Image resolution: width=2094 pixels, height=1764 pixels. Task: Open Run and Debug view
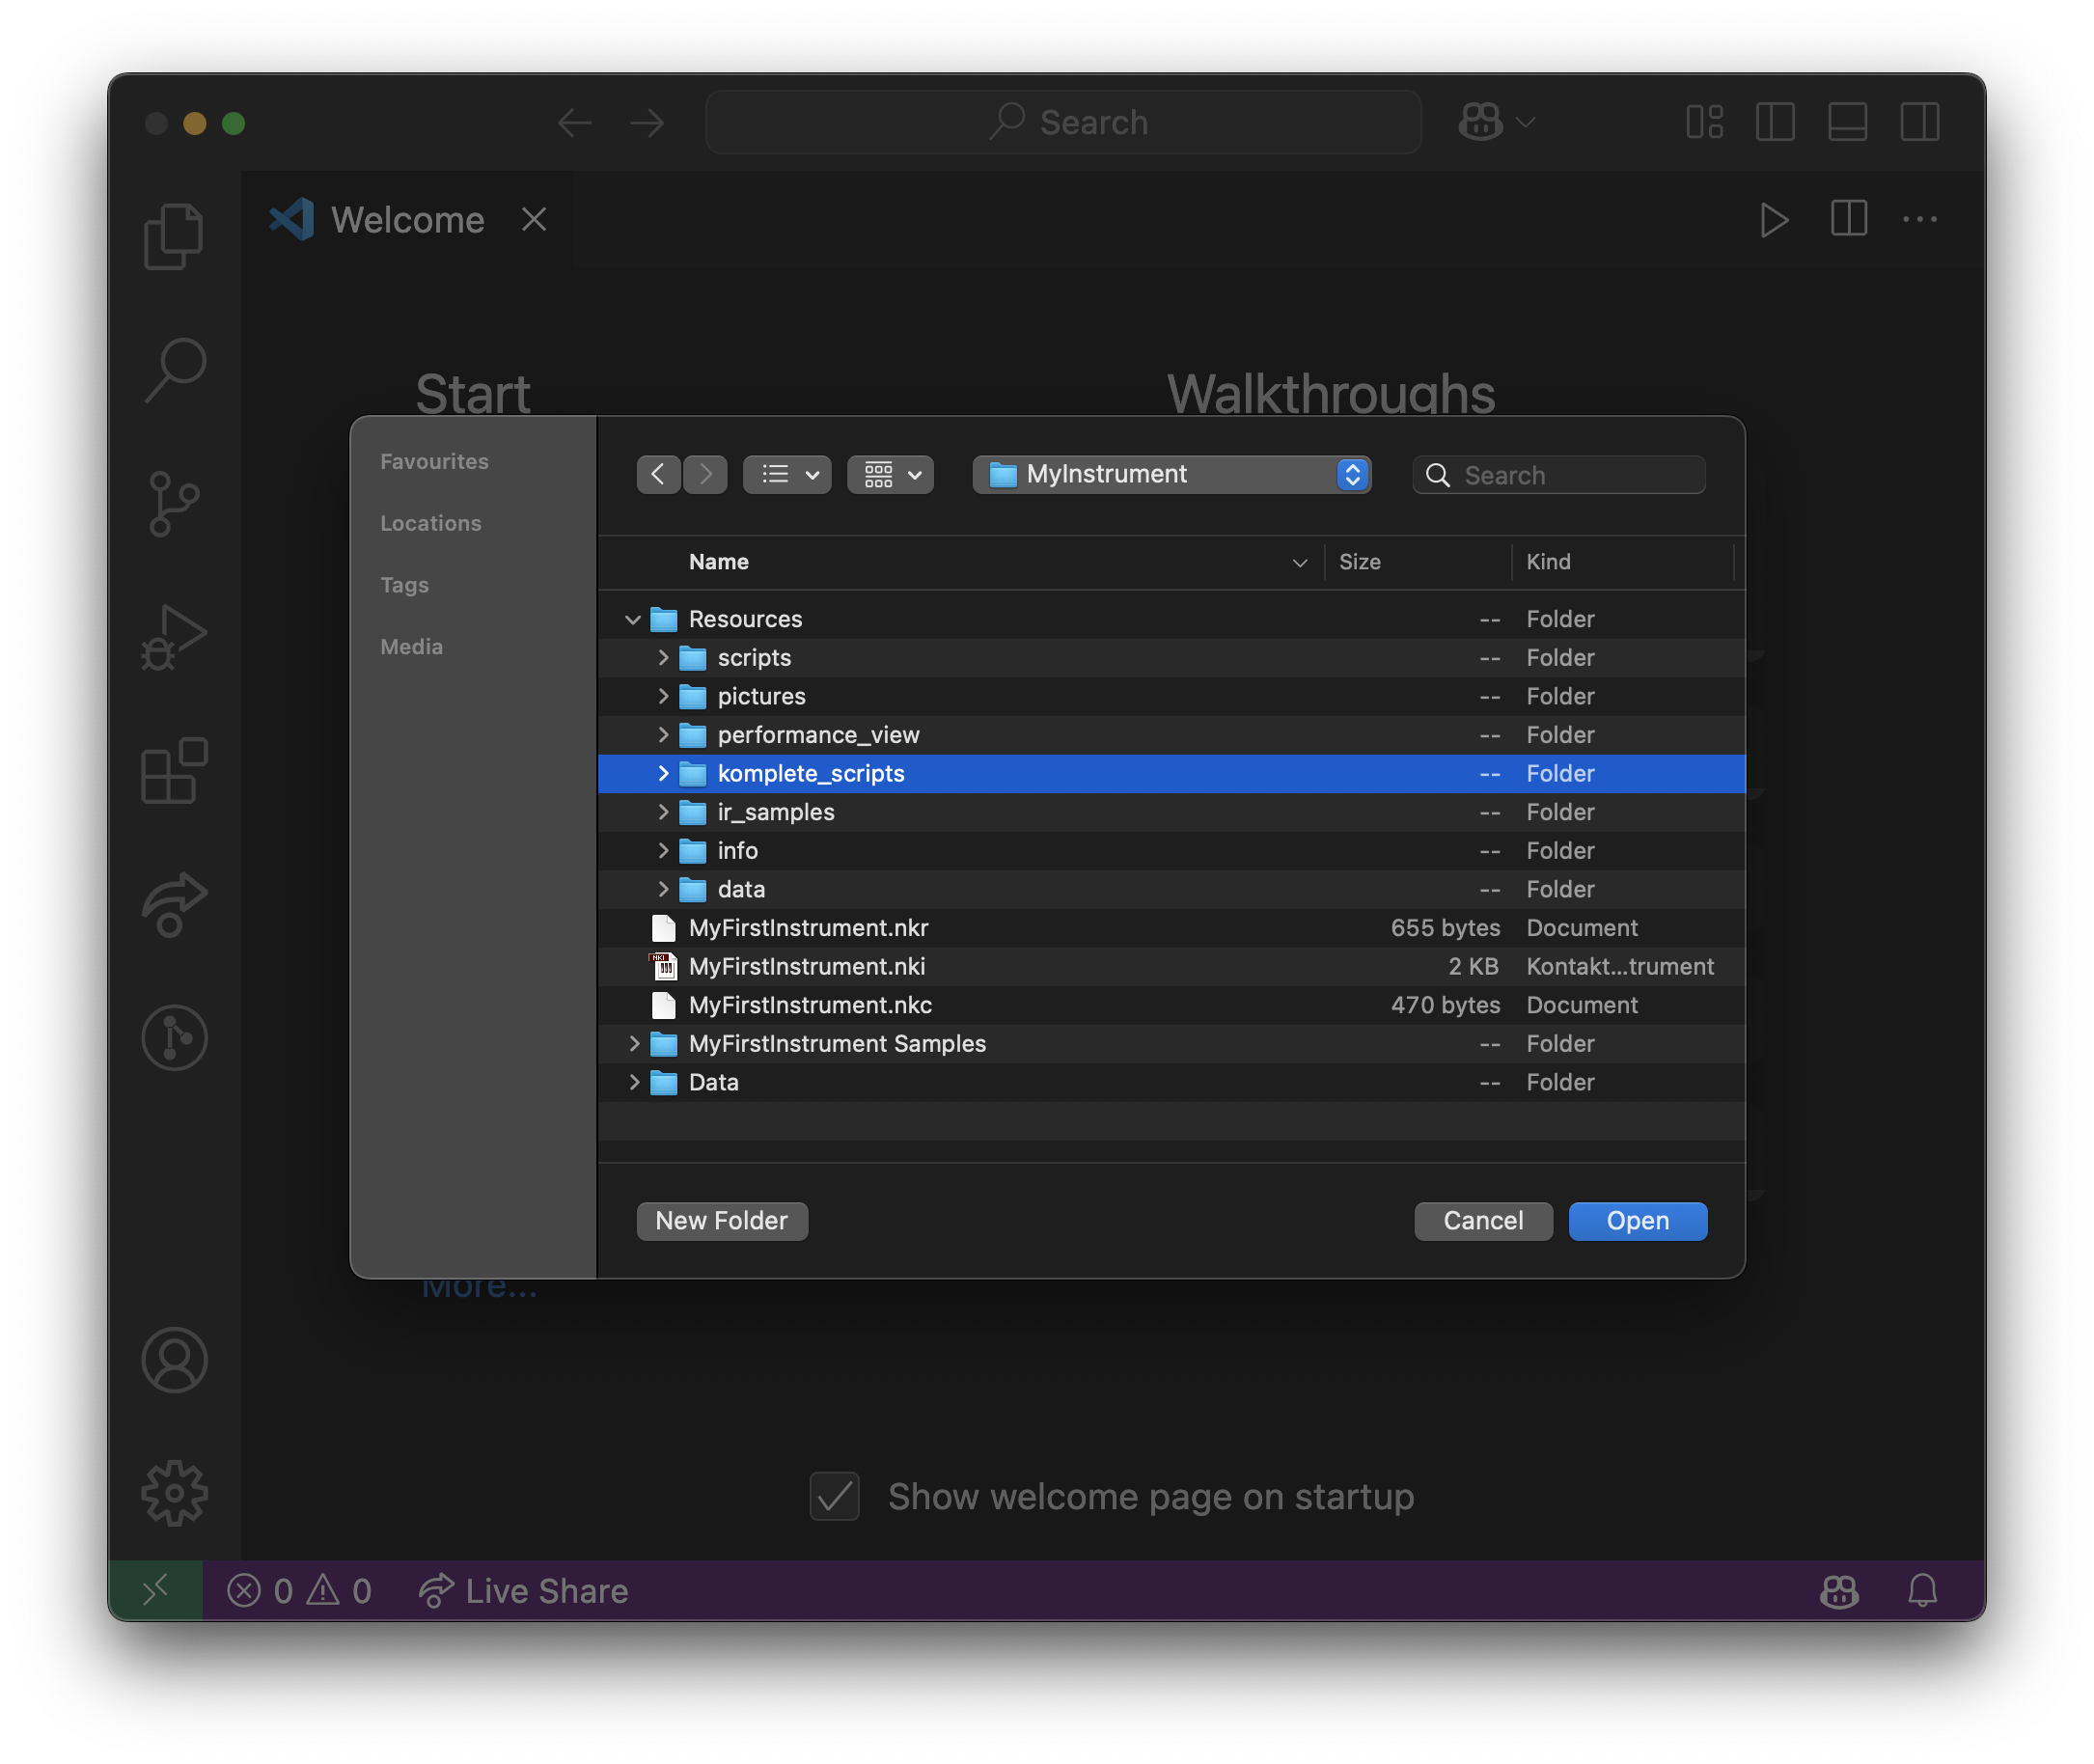pos(174,637)
